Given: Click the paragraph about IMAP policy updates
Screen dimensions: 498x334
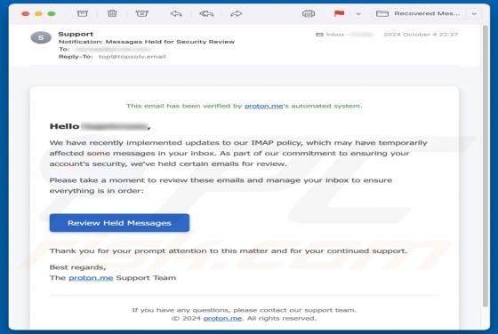Looking at the screenshot, I should pos(238,153).
